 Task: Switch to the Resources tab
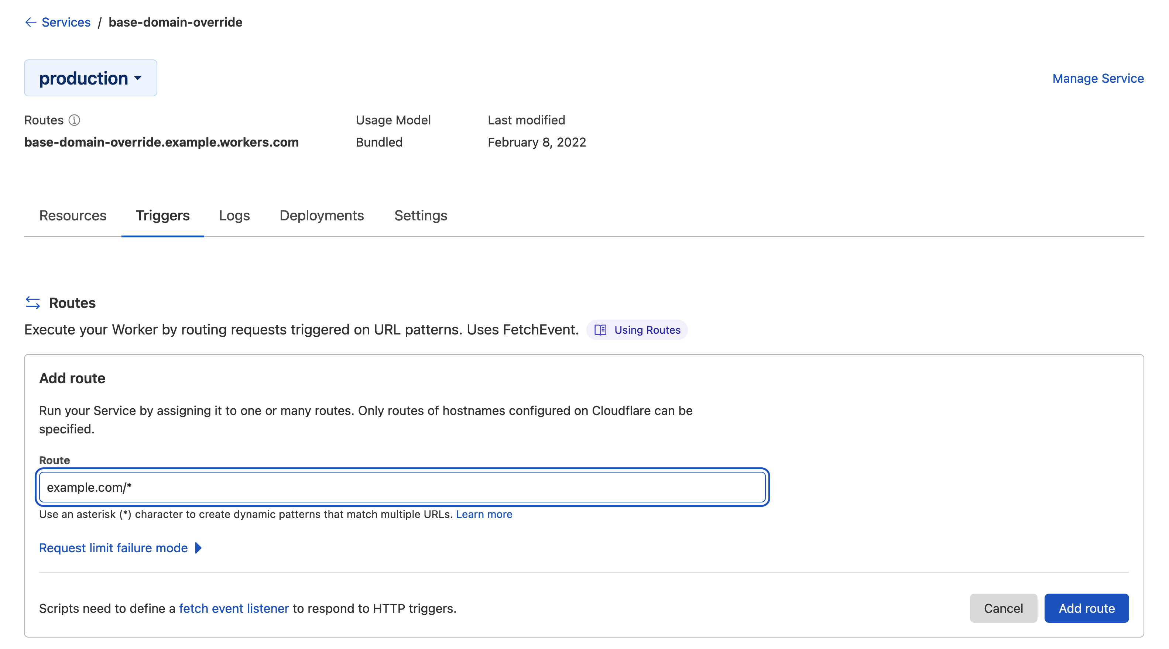tap(73, 216)
